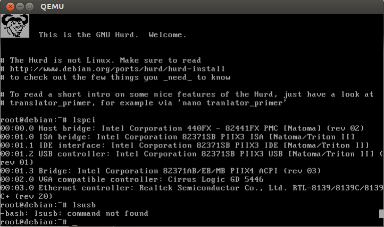Click the QEMU window title text

coord(52,6)
